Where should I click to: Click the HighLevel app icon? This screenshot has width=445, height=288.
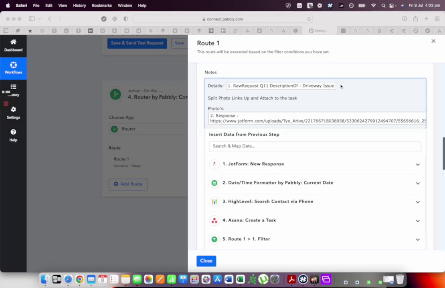[x=214, y=202]
